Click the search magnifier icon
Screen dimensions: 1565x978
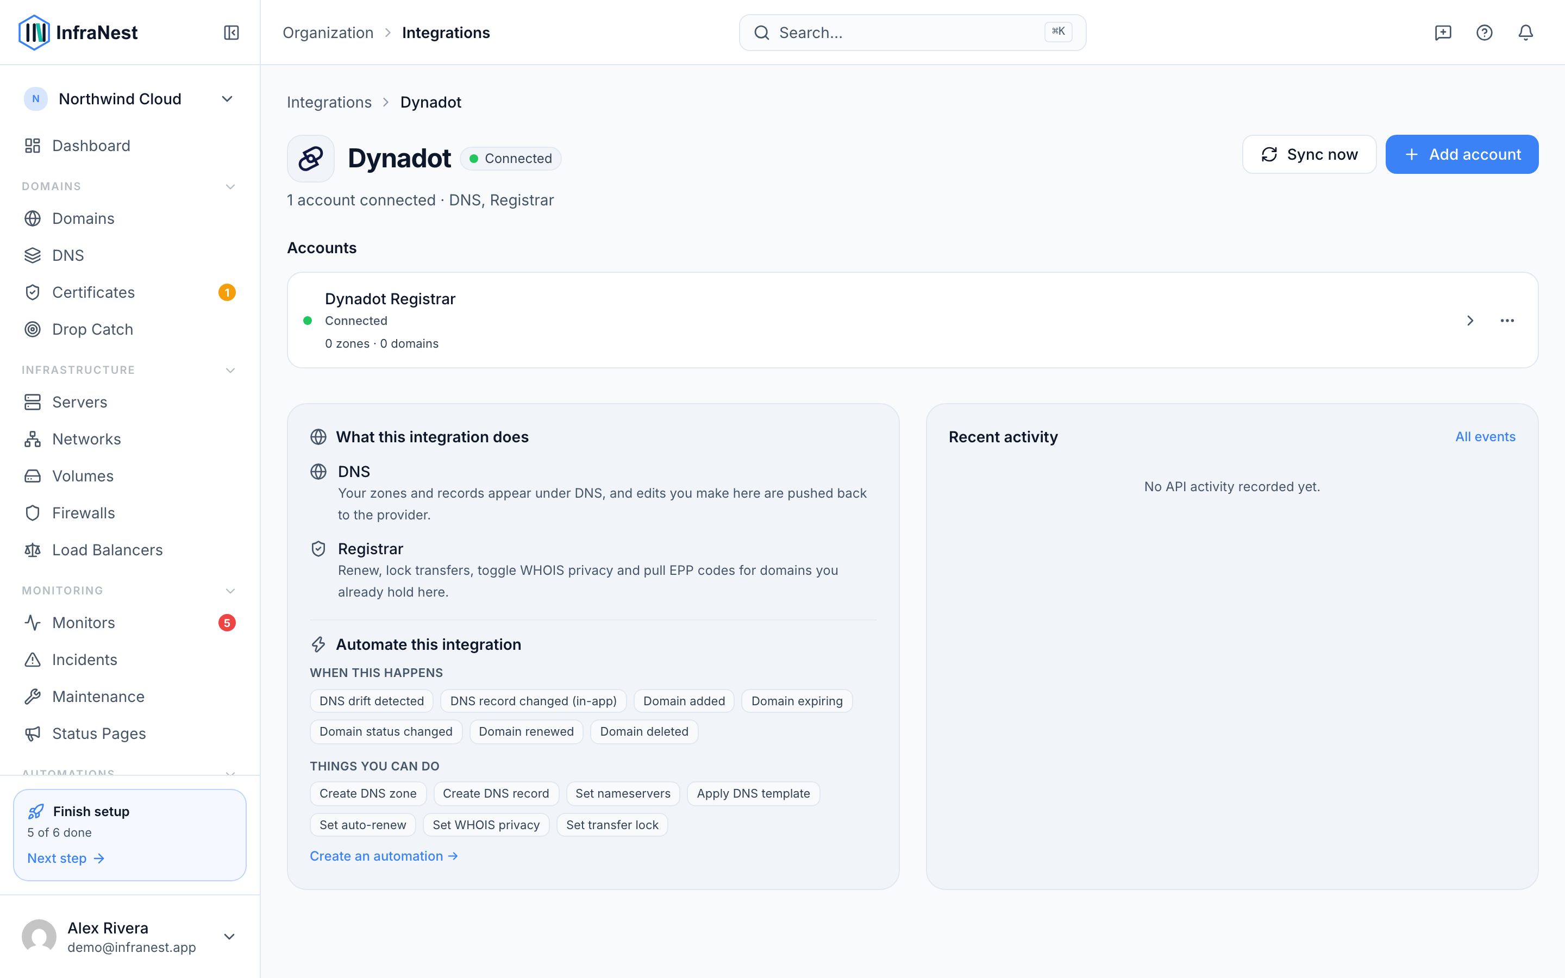(x=762, y=33)
